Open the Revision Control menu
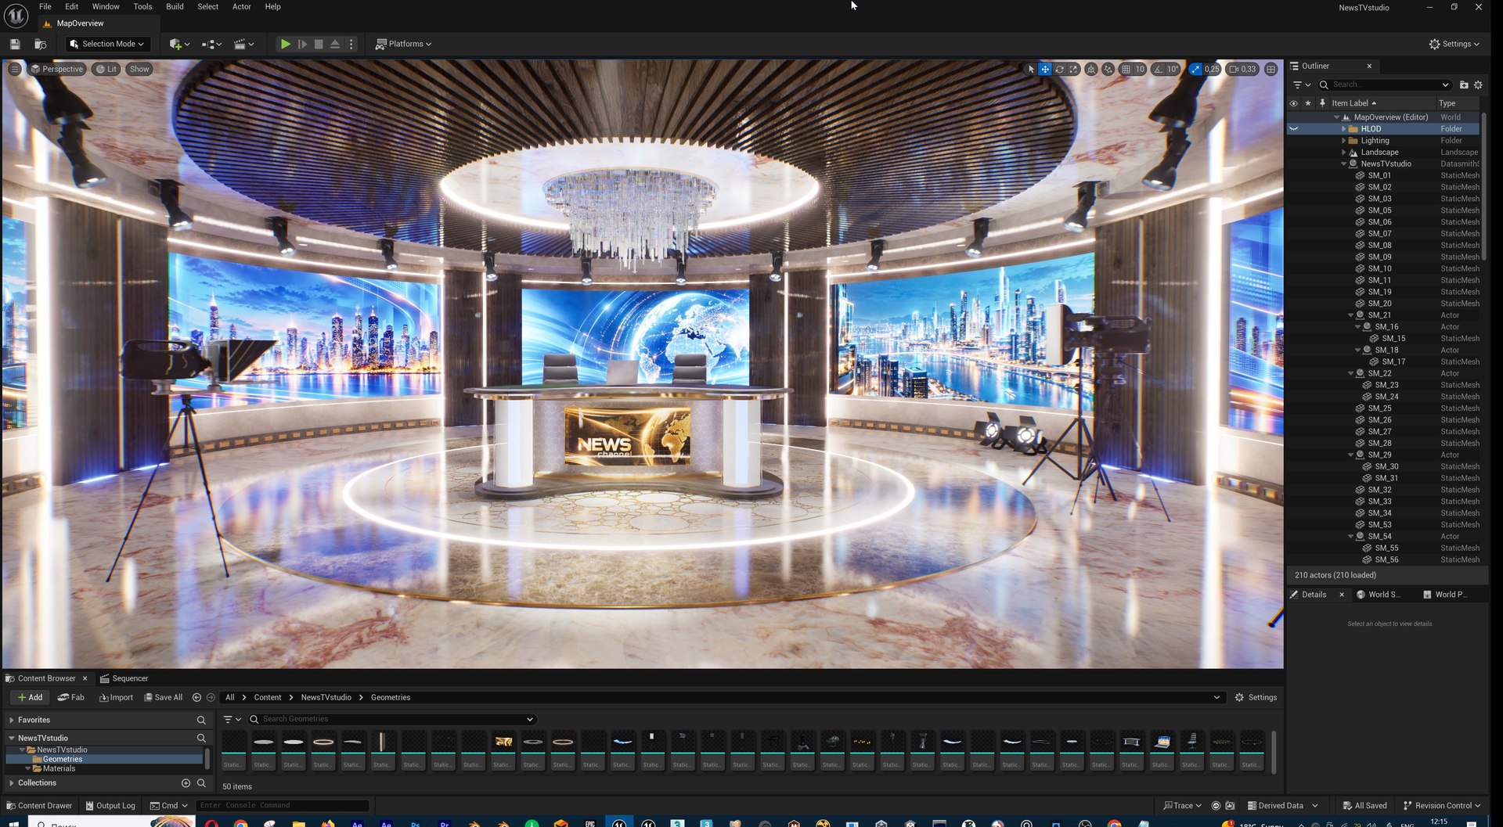1503x827 pixels. (1441, 805)
